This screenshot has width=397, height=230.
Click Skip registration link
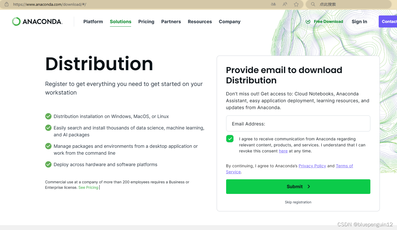tap(298, 202)
